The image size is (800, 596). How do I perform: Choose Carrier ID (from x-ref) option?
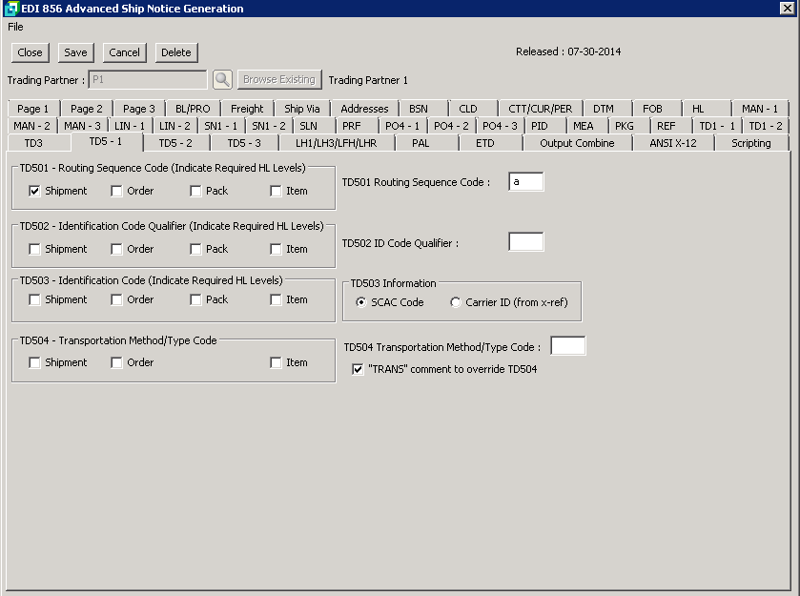click(457, 302)
